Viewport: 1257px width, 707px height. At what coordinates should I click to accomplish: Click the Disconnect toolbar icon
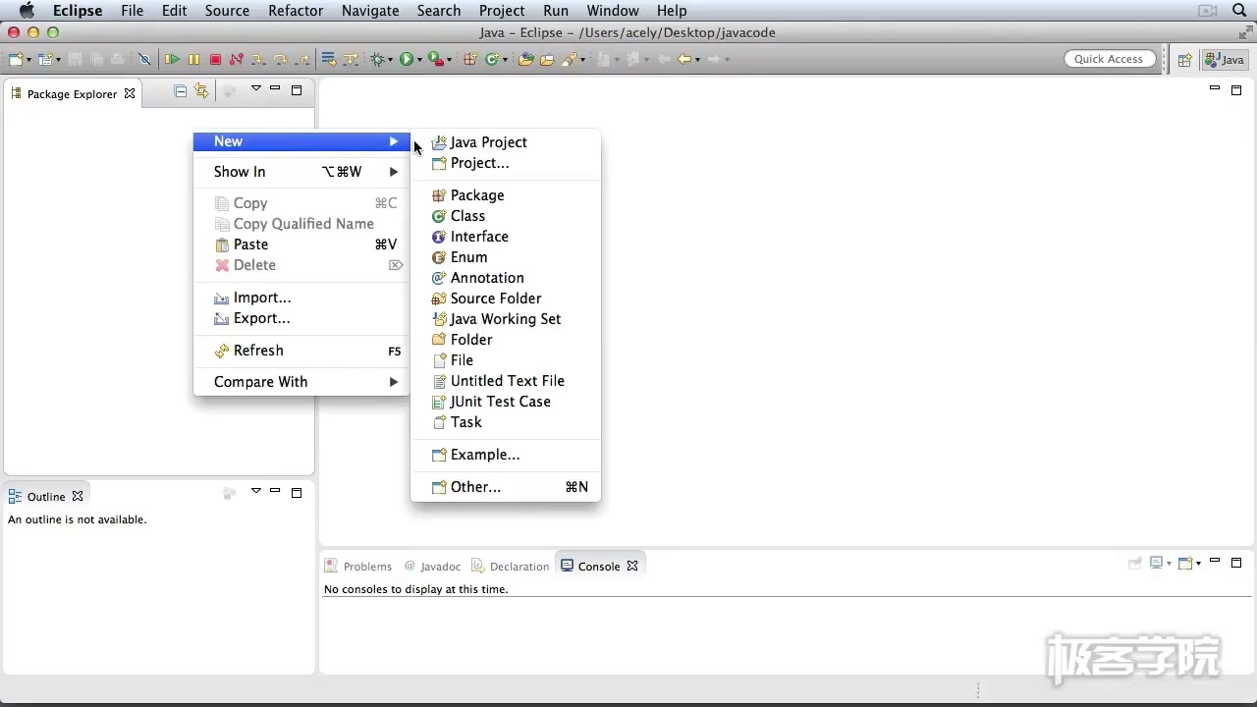pyautogui.click(x=236, y=59)
